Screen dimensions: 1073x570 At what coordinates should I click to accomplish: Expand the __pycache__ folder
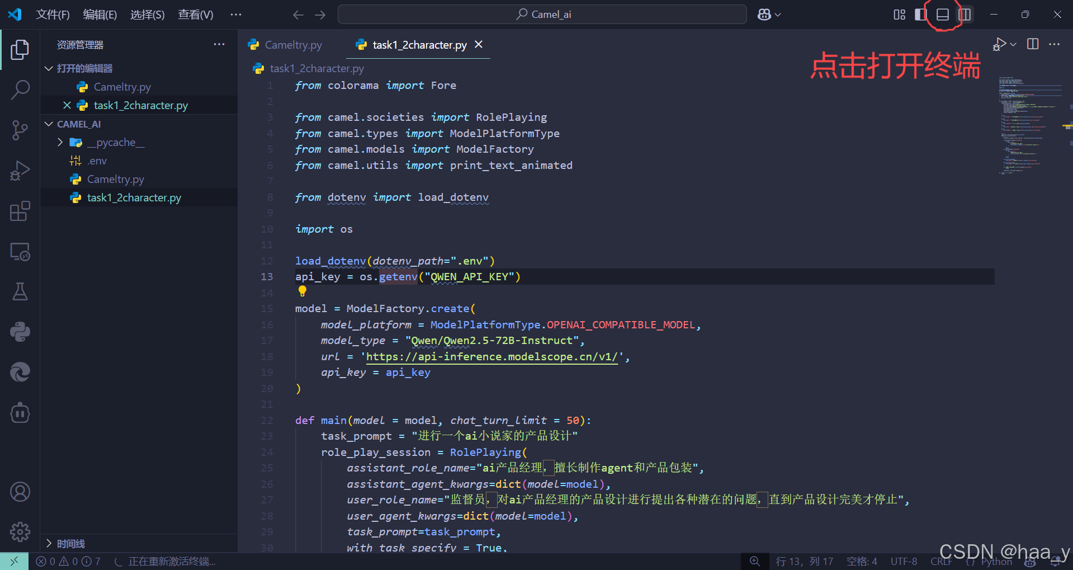coord(61,142)
